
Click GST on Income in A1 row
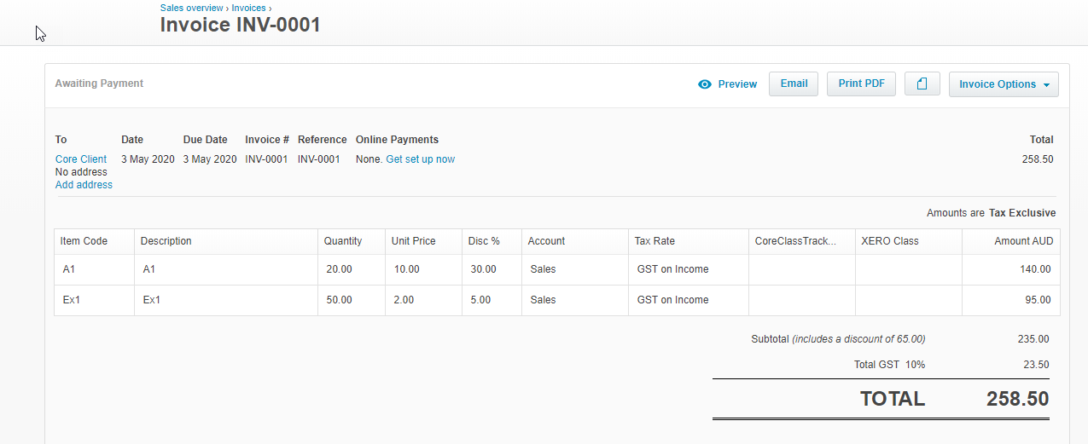click(672, 269)
